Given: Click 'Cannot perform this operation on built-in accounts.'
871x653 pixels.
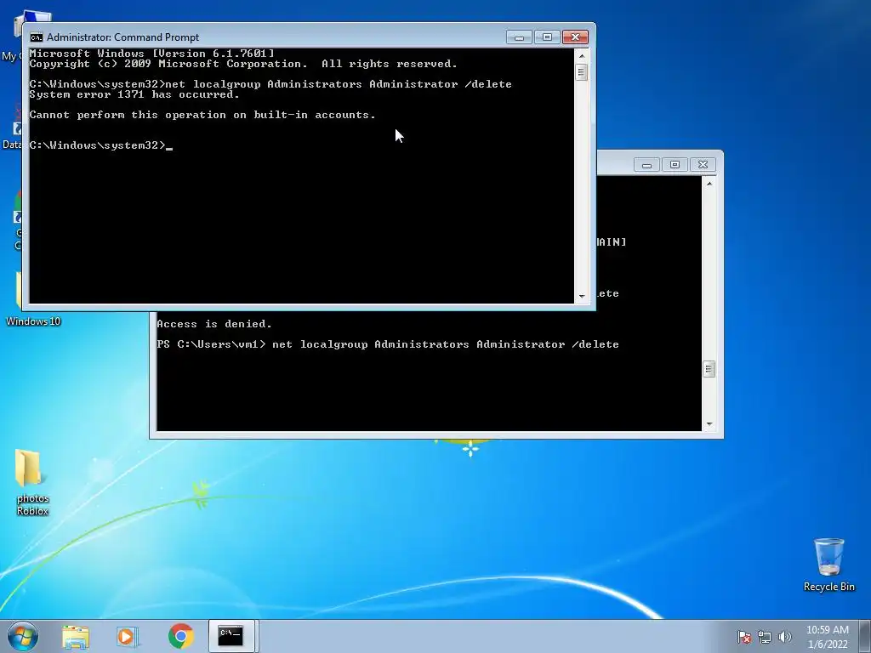Looking at the screenshot, I should pos(202,115).
